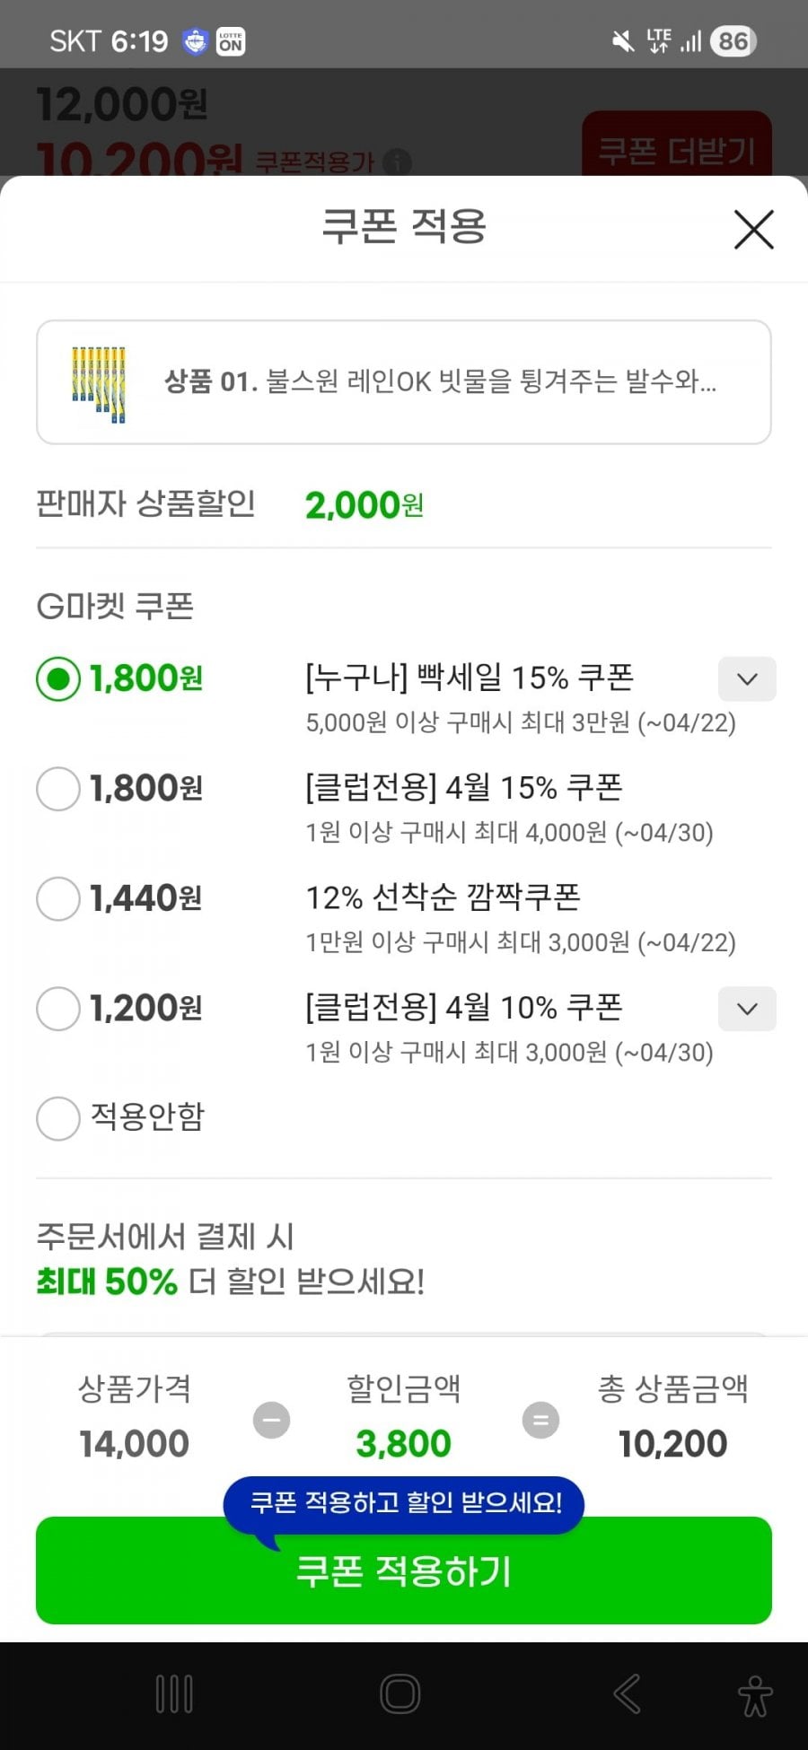Close the 쿠폰 적용 coupon dialog
Viewport: 808px width, 1750px height.
click(753, 230)
